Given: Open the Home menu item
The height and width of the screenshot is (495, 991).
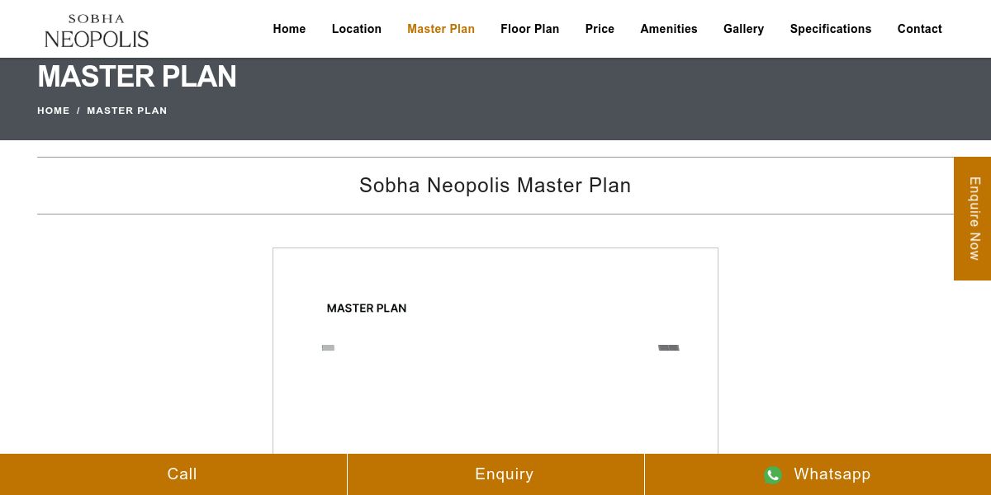Looking at the screenshot, I should click(289, 29).
